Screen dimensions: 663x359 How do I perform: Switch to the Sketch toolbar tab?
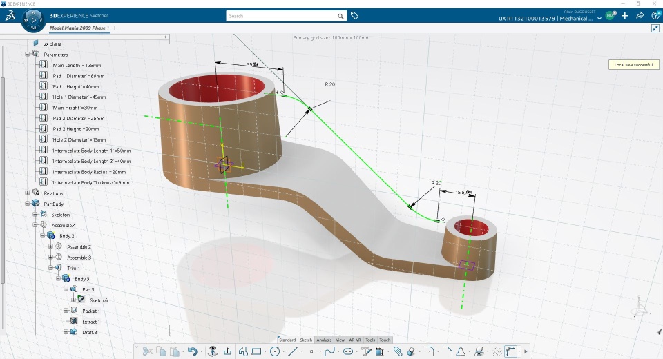pyautogui.click(x=306, y=340)
